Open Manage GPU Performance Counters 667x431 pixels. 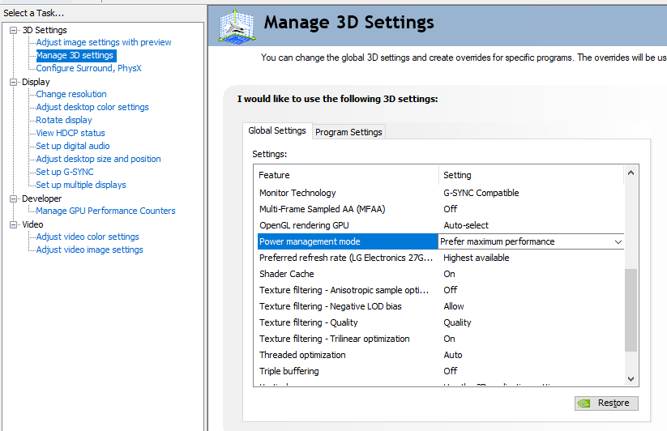coord(105,211)
